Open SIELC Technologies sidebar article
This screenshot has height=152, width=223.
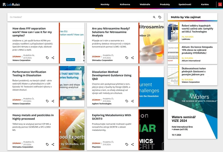click(x=197, y=29)
